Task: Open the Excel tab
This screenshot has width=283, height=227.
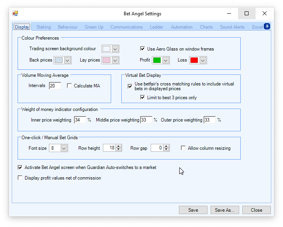Action: 258,27
